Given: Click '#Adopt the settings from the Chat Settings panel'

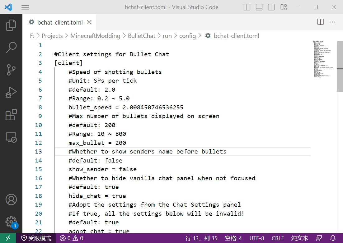Looking at the screenshot, I should point(154,204).
